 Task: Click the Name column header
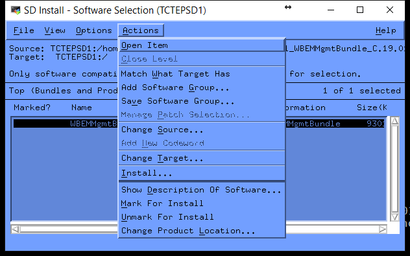[x=82, y=108]
